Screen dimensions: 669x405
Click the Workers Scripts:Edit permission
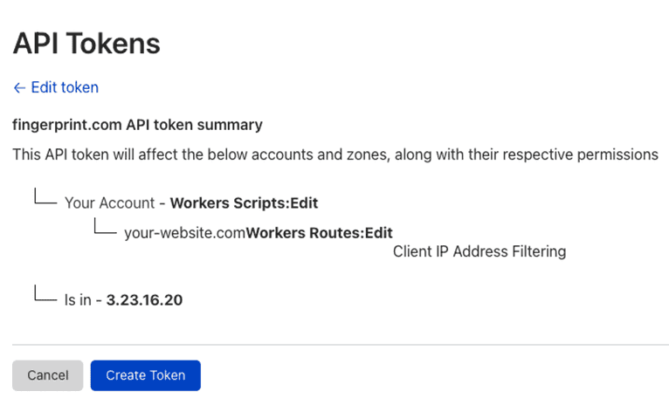pos(244,203)
